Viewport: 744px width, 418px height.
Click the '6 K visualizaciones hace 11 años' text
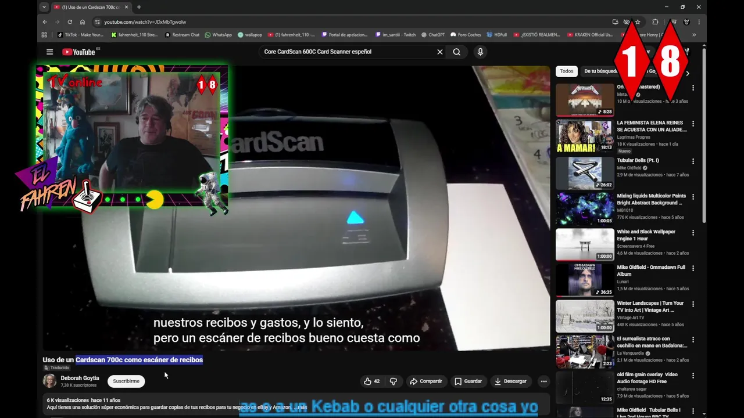pos(84,401)
